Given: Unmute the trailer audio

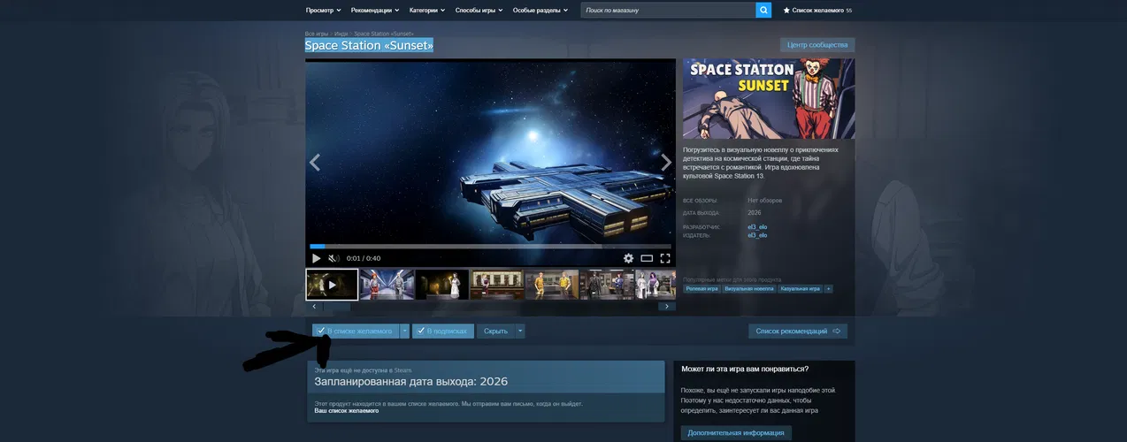Looking at the screenshot, I should click(x=333, y=258).
